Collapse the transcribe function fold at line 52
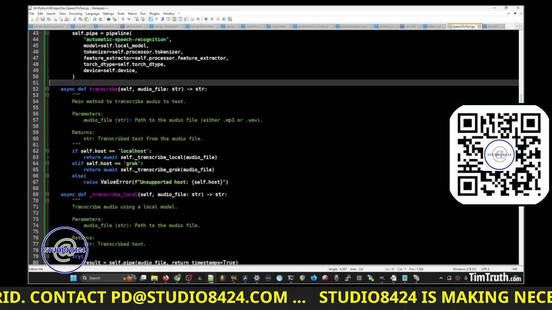This screenshot has width=552, height=310. 47,89
